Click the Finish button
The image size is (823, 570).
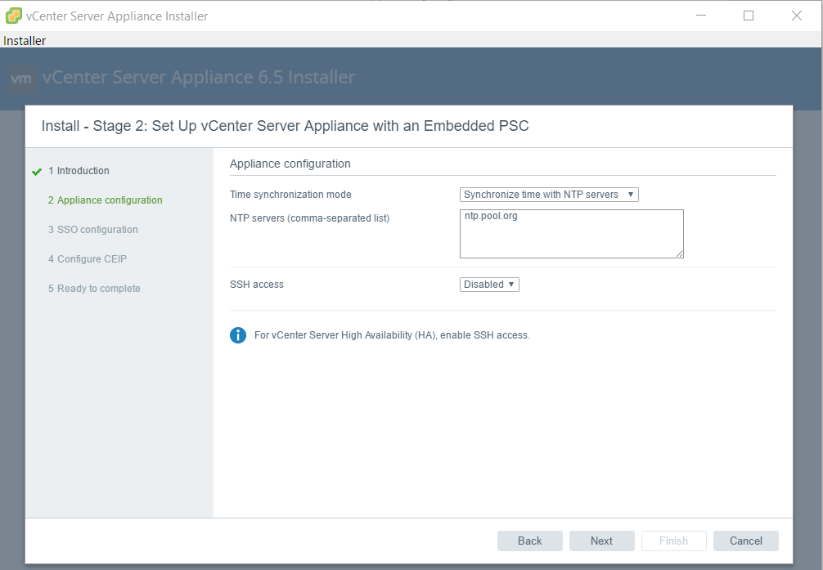tap(673, 541)
